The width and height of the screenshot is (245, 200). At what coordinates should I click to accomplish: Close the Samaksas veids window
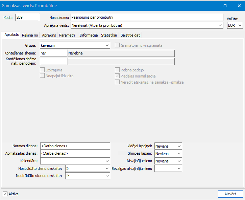pos(239,6)
